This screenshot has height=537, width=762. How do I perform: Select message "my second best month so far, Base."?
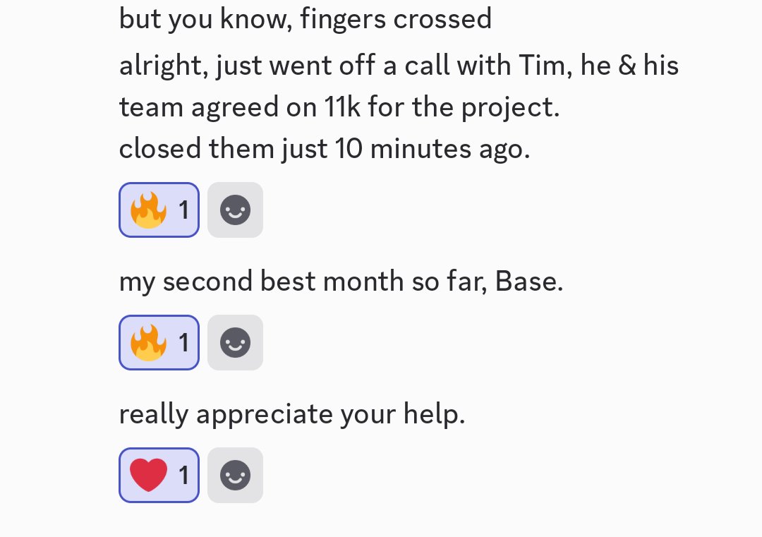341,282
